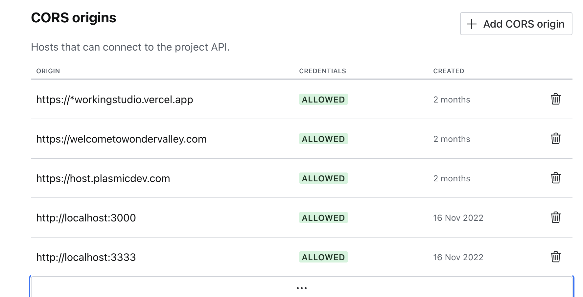Viewport: 583px width, 297px height.
Task: Remove the localhost:3333 origin via trash icon
Action: [555, 257]
